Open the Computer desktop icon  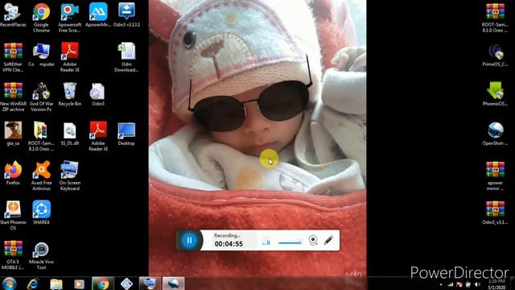[41, 55]
